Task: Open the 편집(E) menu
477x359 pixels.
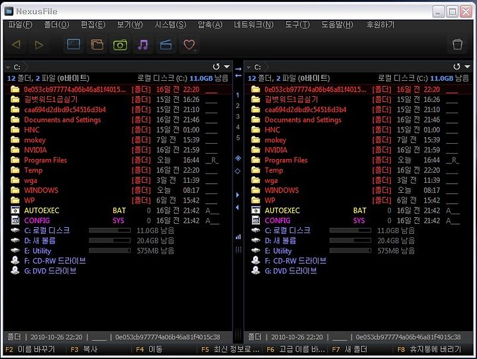Action: click(93, 25)
